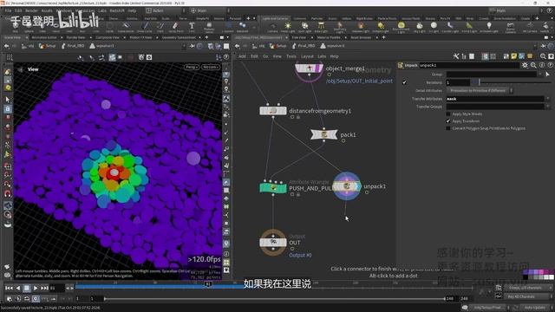Click the network editor search magnifier icon
Screen dimensions: 555x312
click(543, 56)
